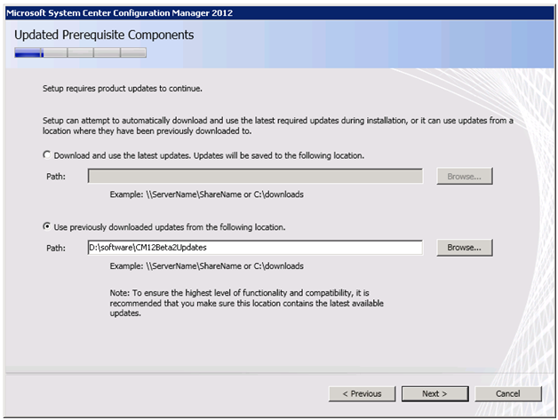Click the second segment of the wizard progress bar
Viewport: 558px width, 420px height.
click(55, 52)
